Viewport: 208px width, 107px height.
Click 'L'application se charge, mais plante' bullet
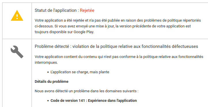coord(80,72)
